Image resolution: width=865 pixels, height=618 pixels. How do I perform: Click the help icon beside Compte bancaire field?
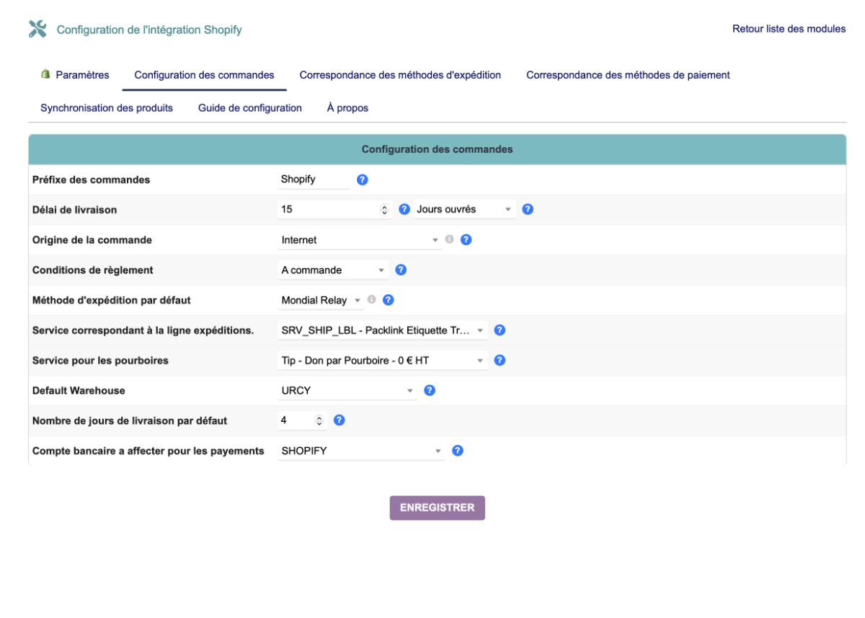(457, 450)
